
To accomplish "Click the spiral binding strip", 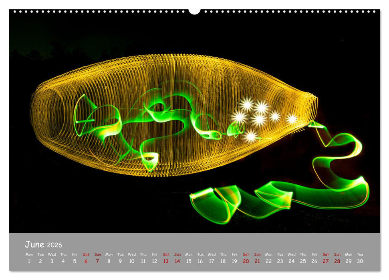I will [x=100, y=12].
